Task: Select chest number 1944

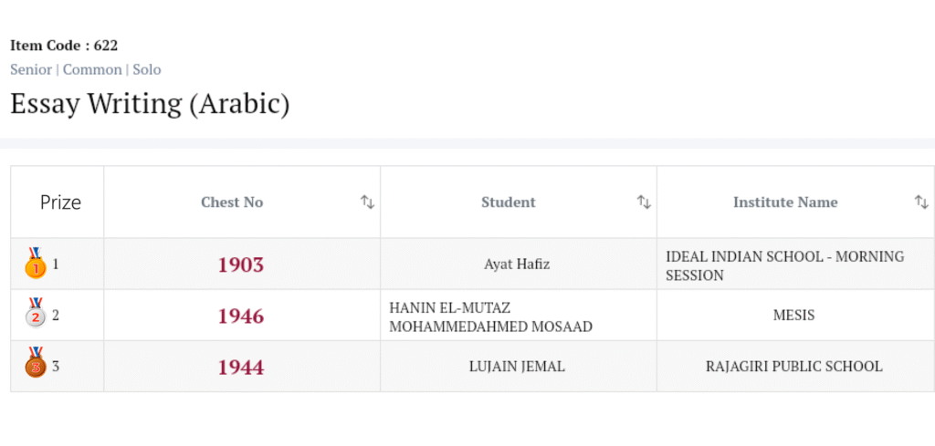Action: click(x=241, y=368)
